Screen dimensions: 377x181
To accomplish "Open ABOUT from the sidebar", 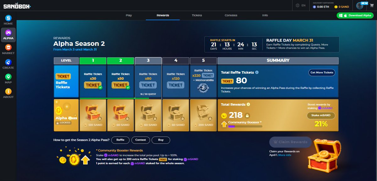I will (8, 93).
